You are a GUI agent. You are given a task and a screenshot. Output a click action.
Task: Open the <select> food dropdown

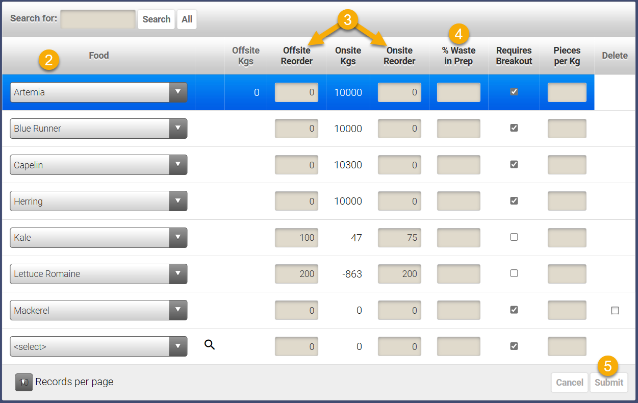click(x=98, y=346)
